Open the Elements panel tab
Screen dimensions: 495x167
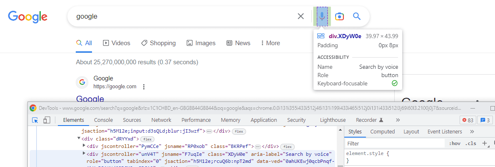pos(74,120)
